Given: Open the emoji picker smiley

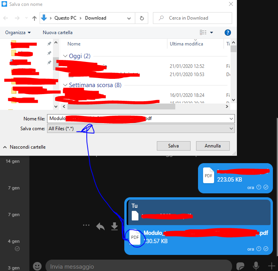Looking at the screenshot, I should [37, 266].
